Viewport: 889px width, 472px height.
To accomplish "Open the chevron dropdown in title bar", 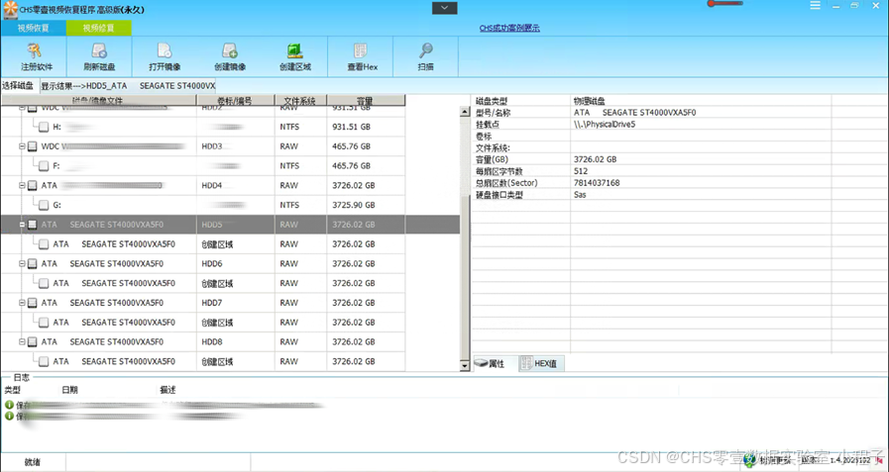I will [x=444, y=8].
